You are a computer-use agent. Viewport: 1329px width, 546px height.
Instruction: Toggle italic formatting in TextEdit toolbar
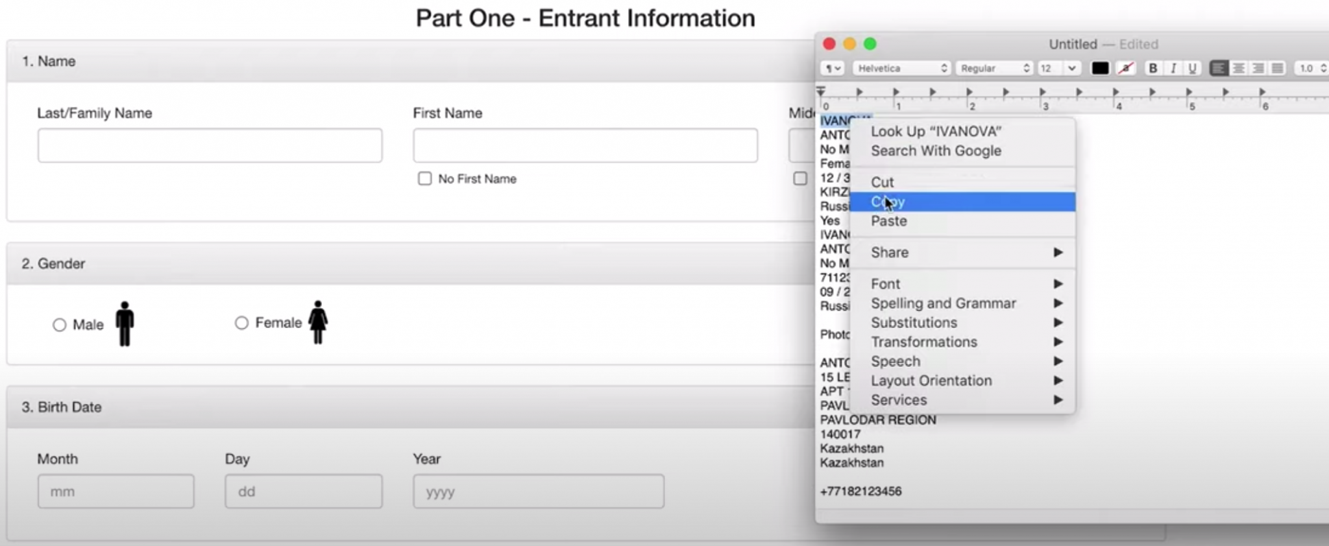(x=1173, y=68)
